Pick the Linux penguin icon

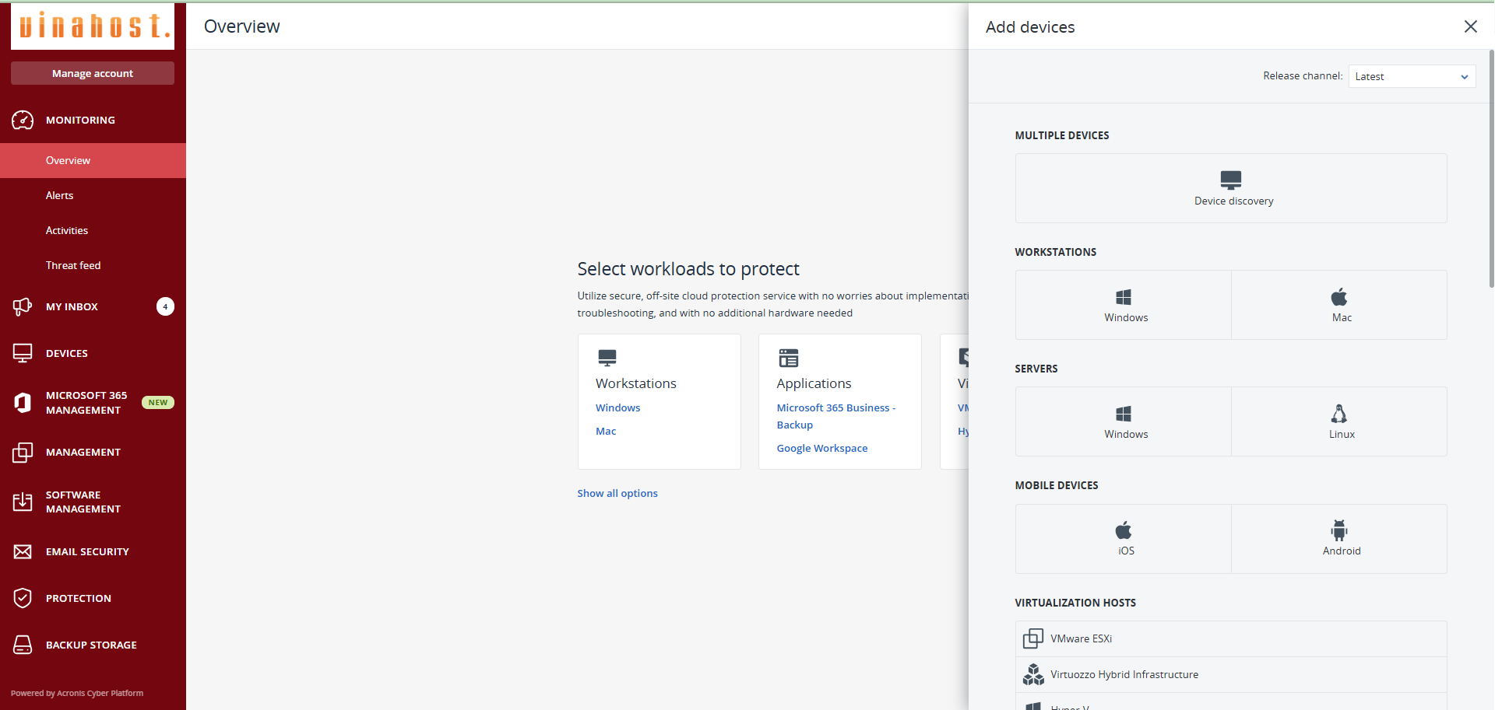tap(1338, 414)
